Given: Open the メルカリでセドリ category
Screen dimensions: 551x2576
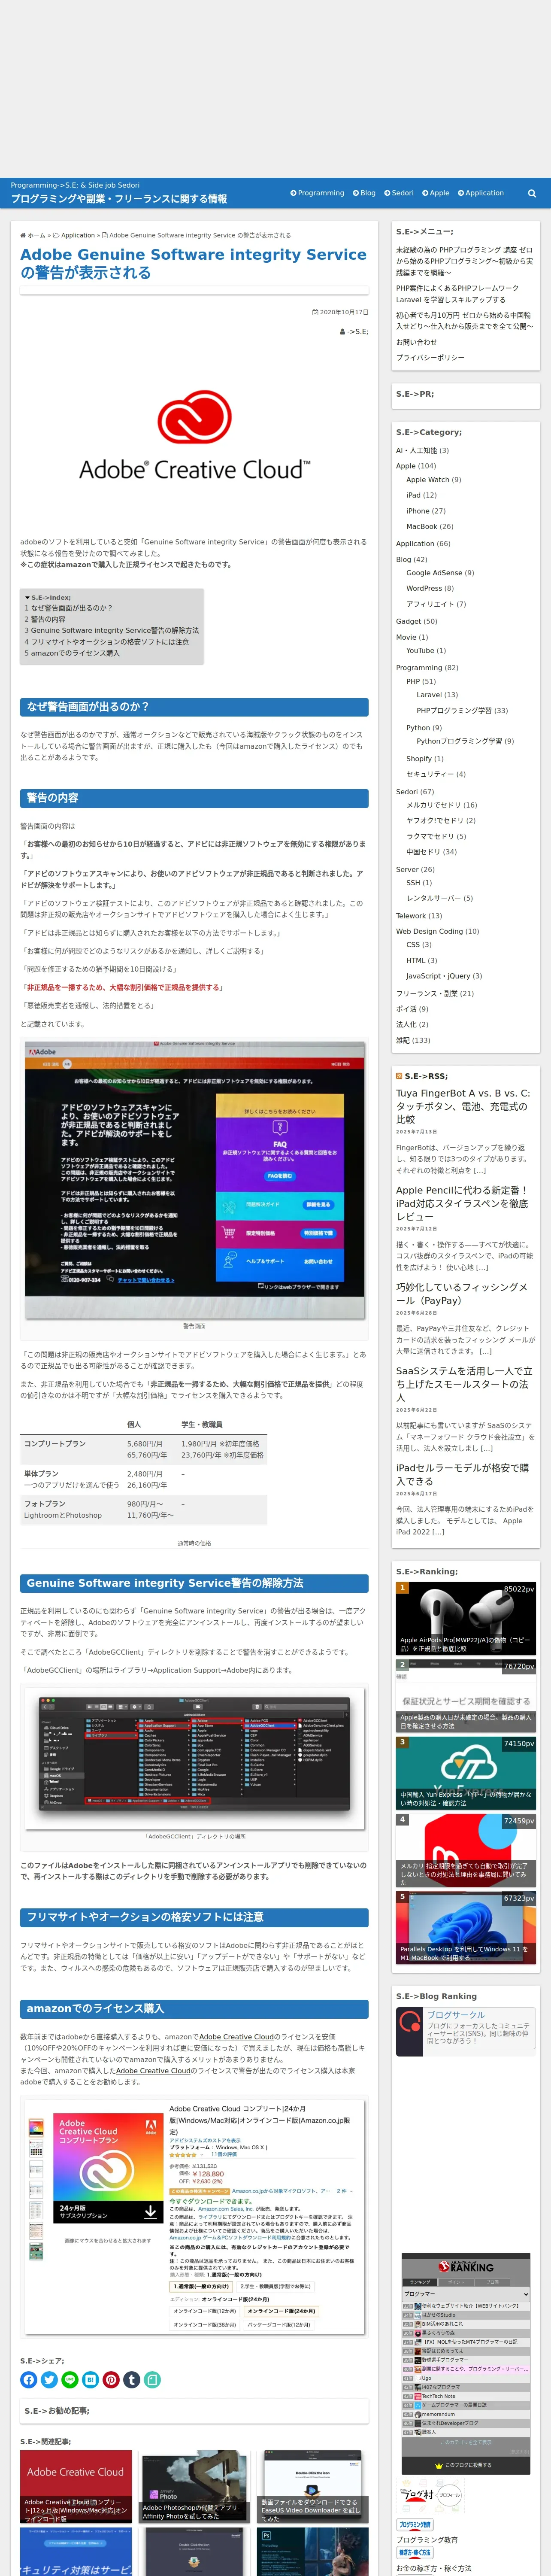Looking at the screenshot, I should [433, 805].
